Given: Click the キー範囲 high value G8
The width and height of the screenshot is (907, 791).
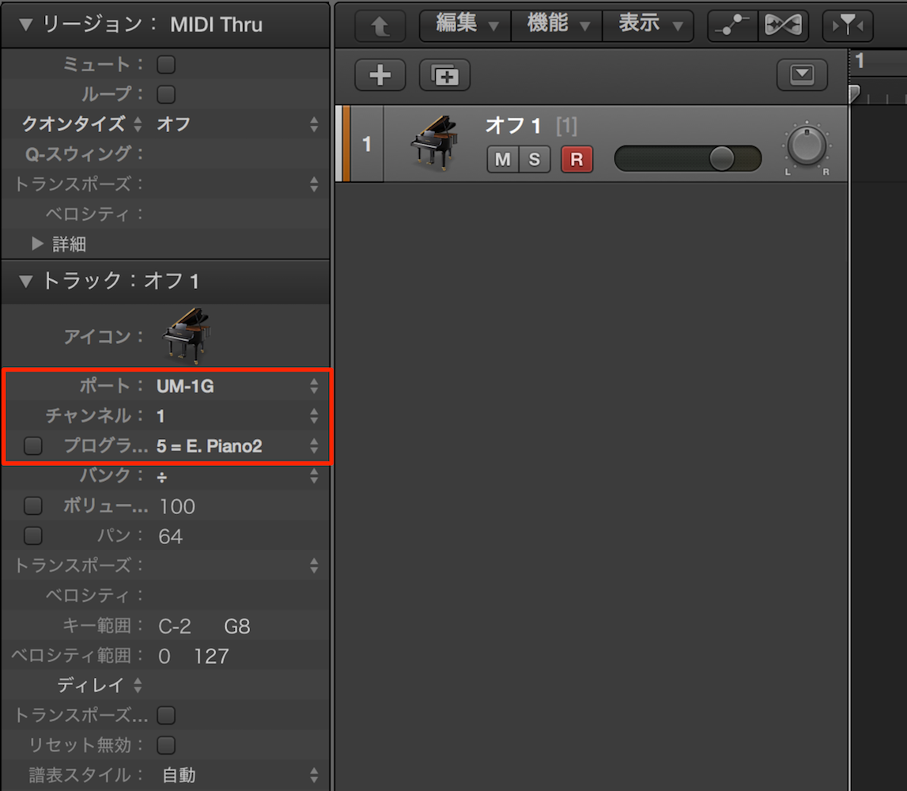Looking at the screenshot, I should [x=237, y=626].
